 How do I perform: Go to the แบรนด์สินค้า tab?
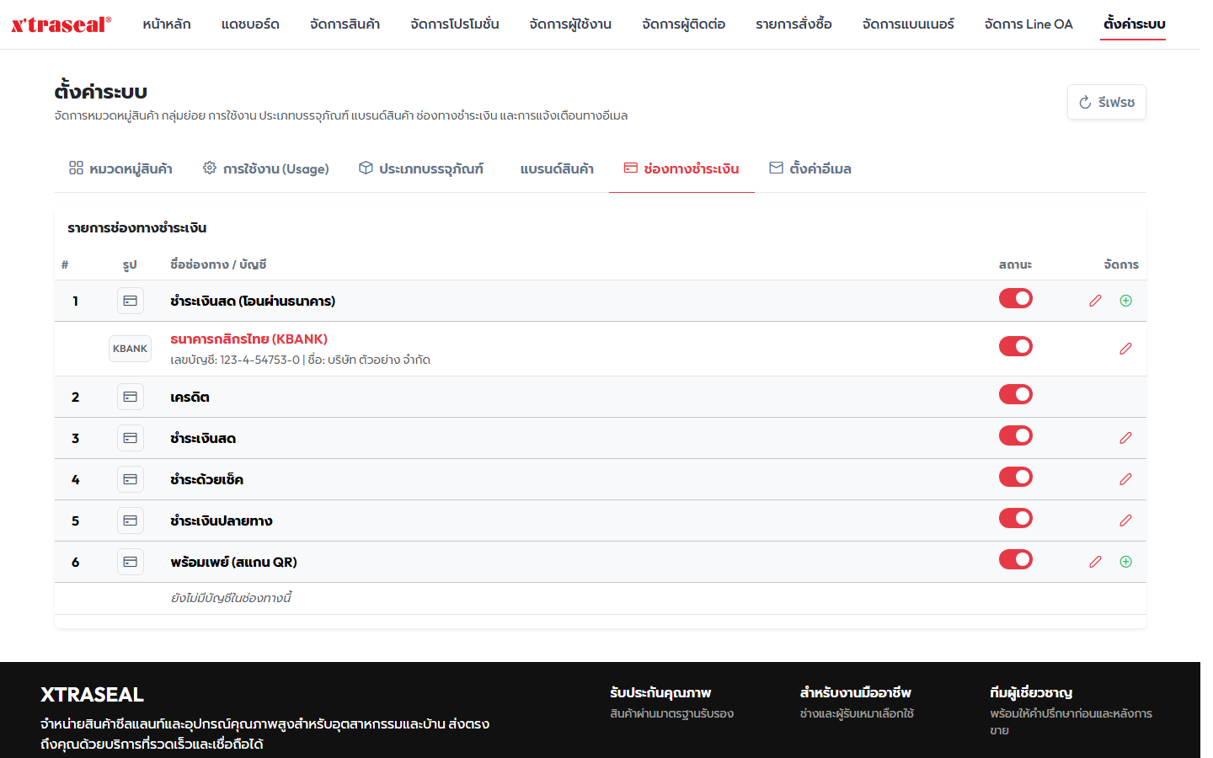(557, 168)
